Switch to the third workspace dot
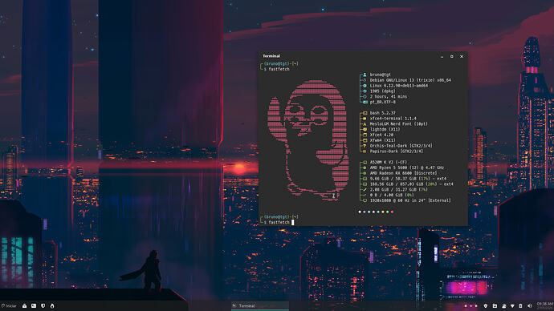This screenshot has width=554, height=311. (476, 306)
